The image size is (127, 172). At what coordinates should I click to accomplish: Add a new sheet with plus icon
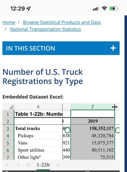pos(58,165)
